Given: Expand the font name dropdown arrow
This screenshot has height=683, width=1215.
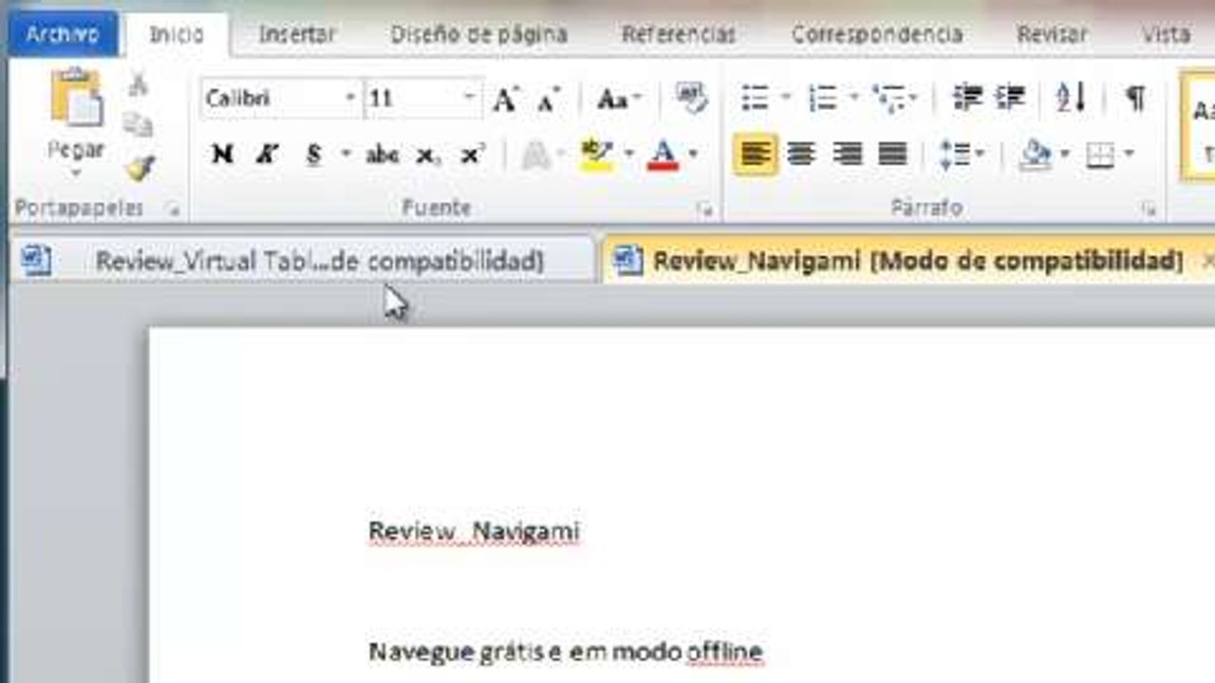Looking at the screenshot, I should (x=350, y=99).
